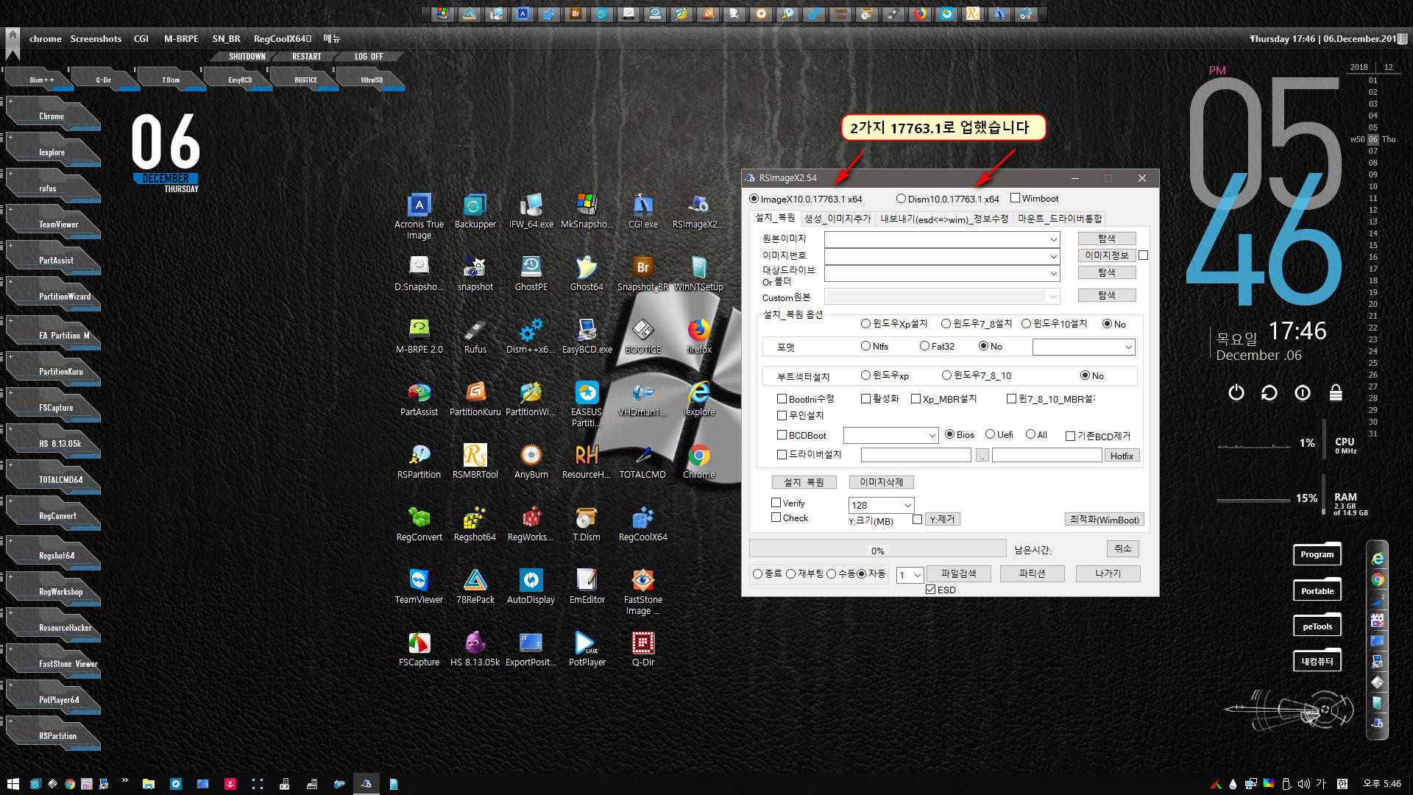
Task: Expand the 원본이미지 dropdown
Action: pos(1054,239)
